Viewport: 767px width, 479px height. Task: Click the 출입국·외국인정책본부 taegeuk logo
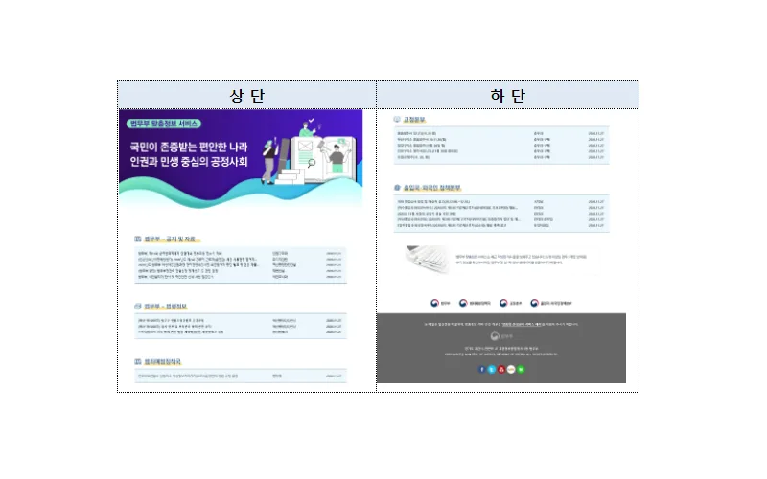coord(534,303)
